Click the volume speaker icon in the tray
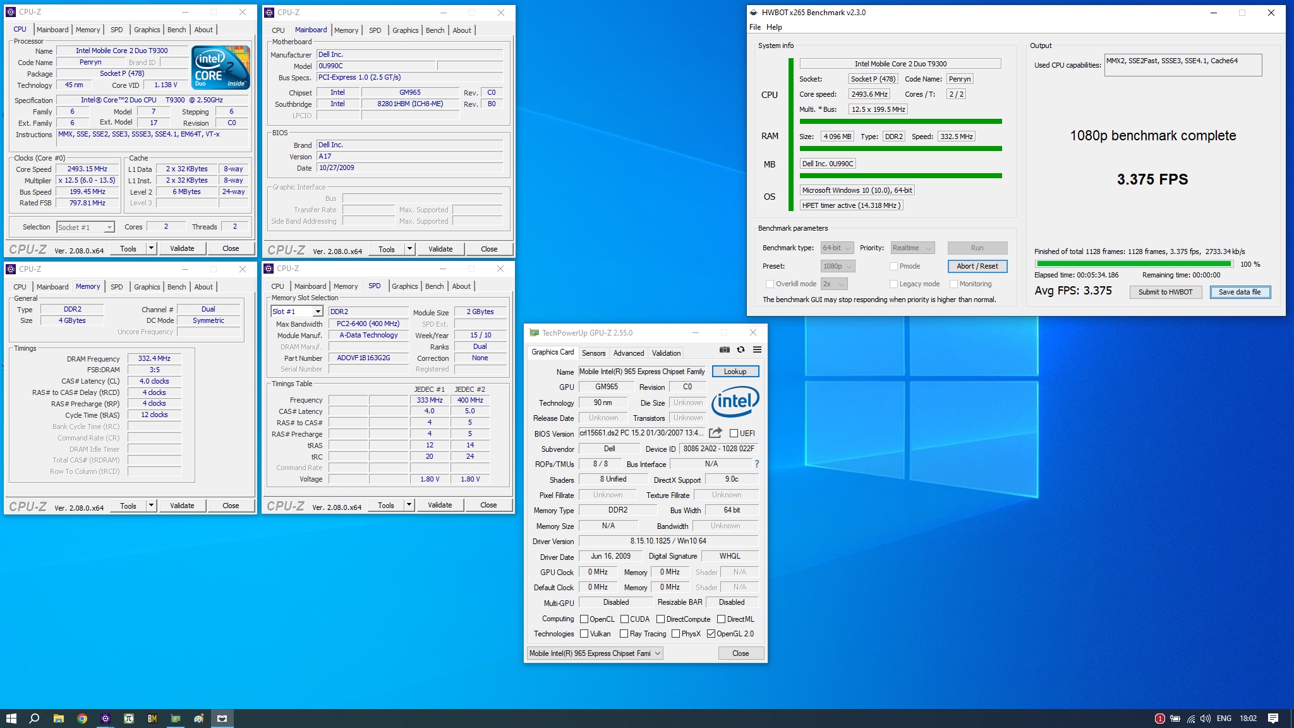The height and width of the screenshot is (728, 1294). 1206,719
